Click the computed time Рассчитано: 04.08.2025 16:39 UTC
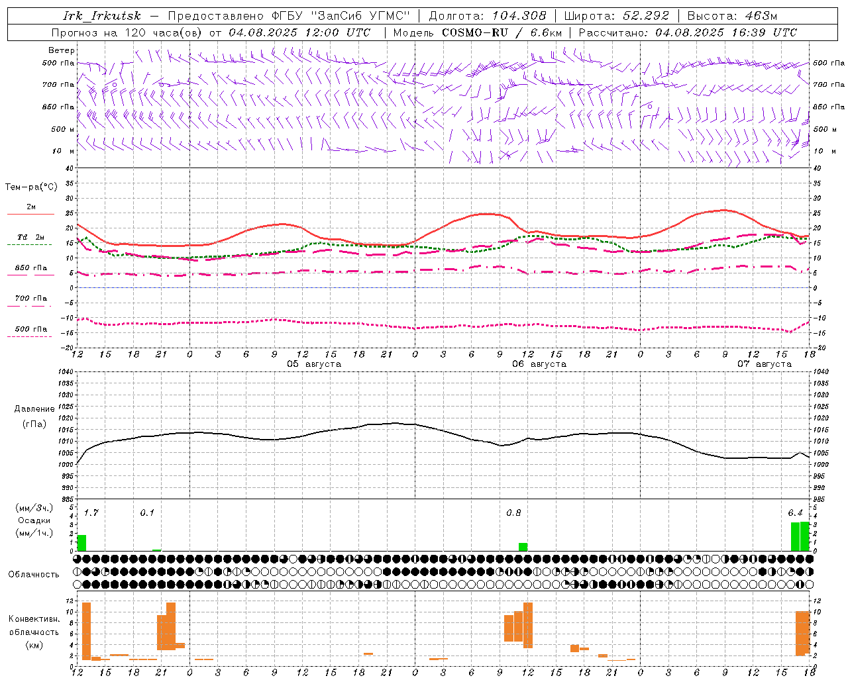Image resolution: width=848 pixels, height=678 pixels. (688, 32)
